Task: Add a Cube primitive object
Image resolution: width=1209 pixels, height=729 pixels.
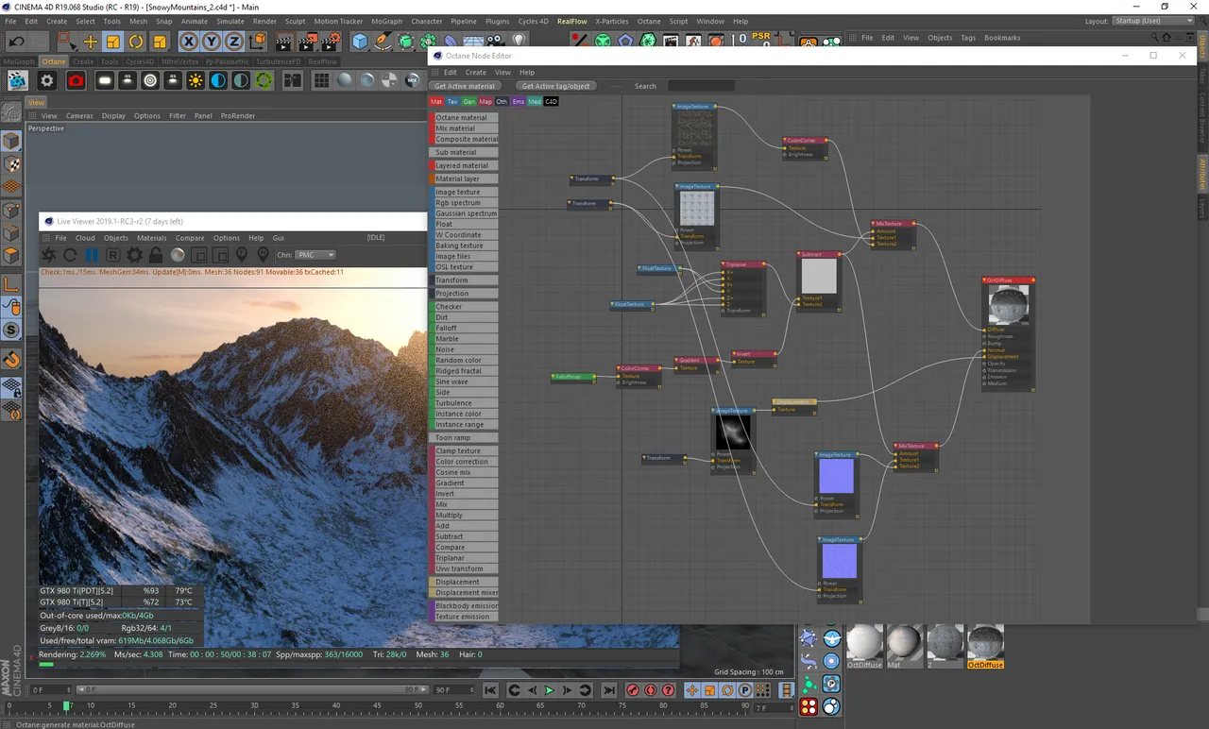Action: tap(360, 42)
